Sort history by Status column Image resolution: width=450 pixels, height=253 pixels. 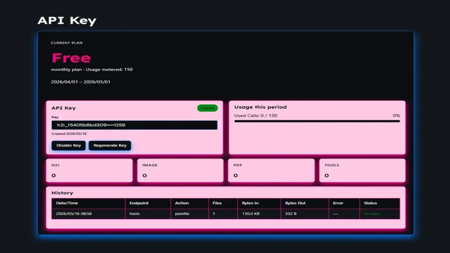tap(370, 203)
